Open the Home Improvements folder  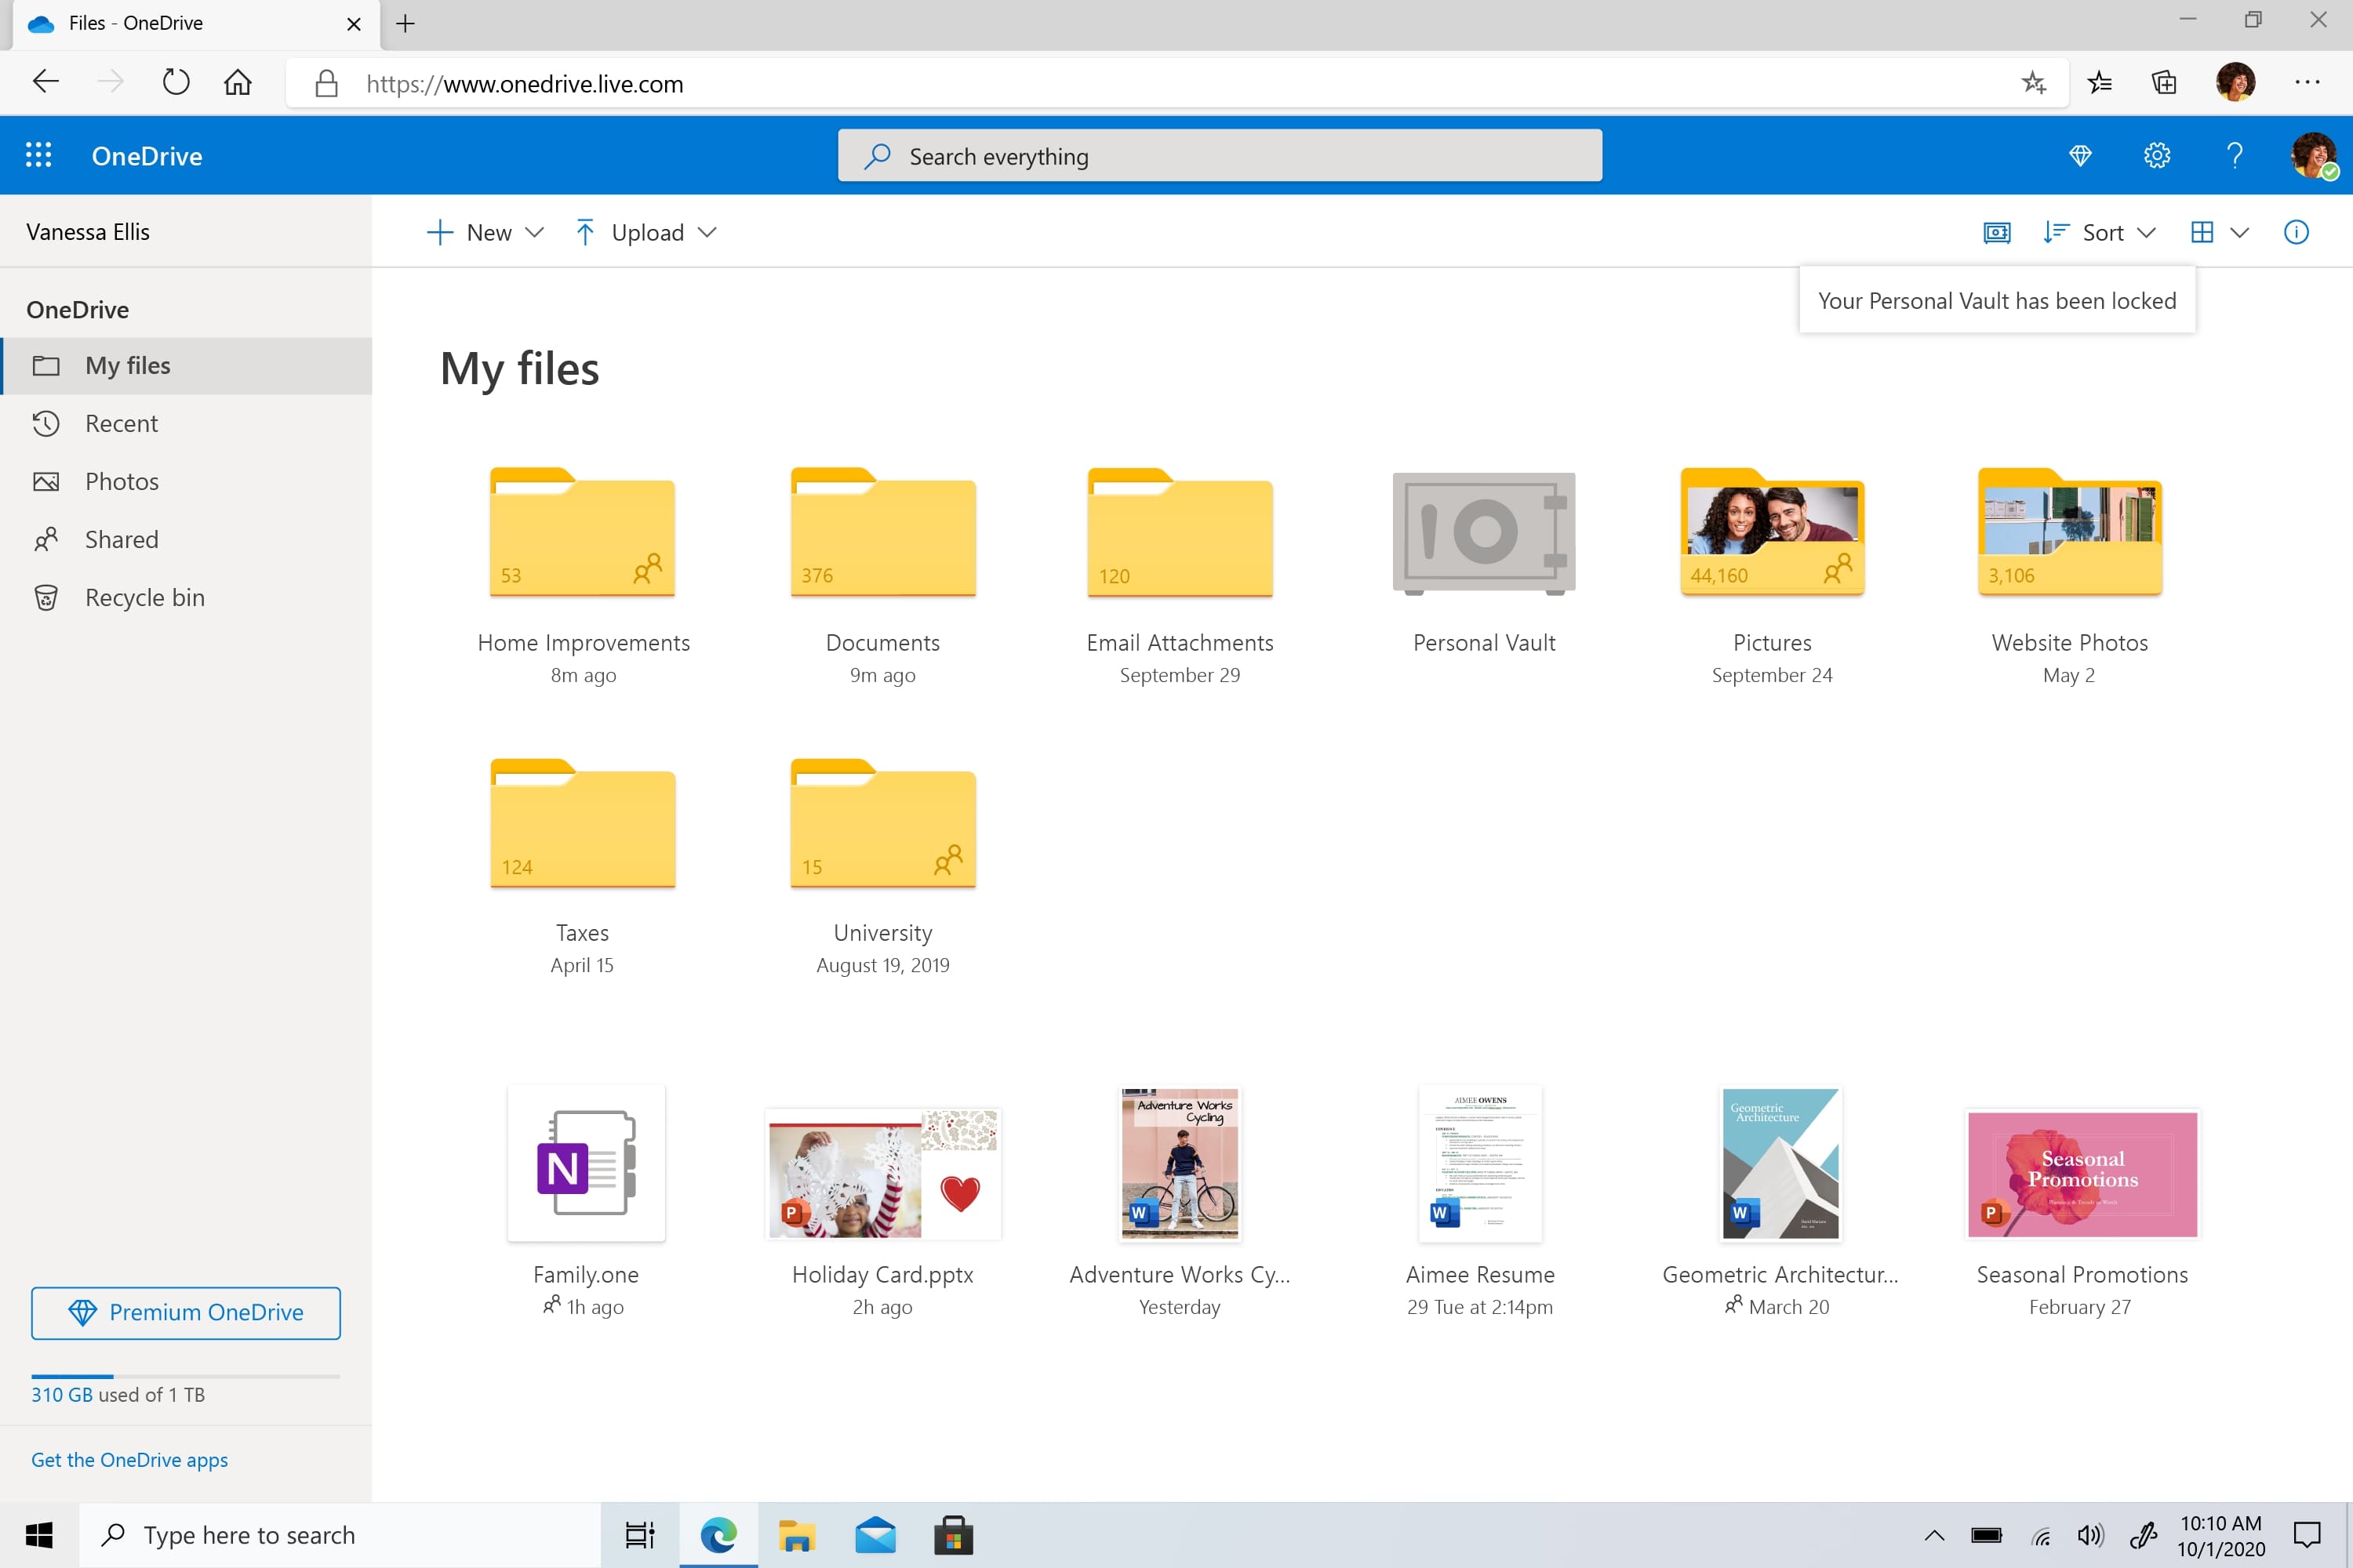582,532
